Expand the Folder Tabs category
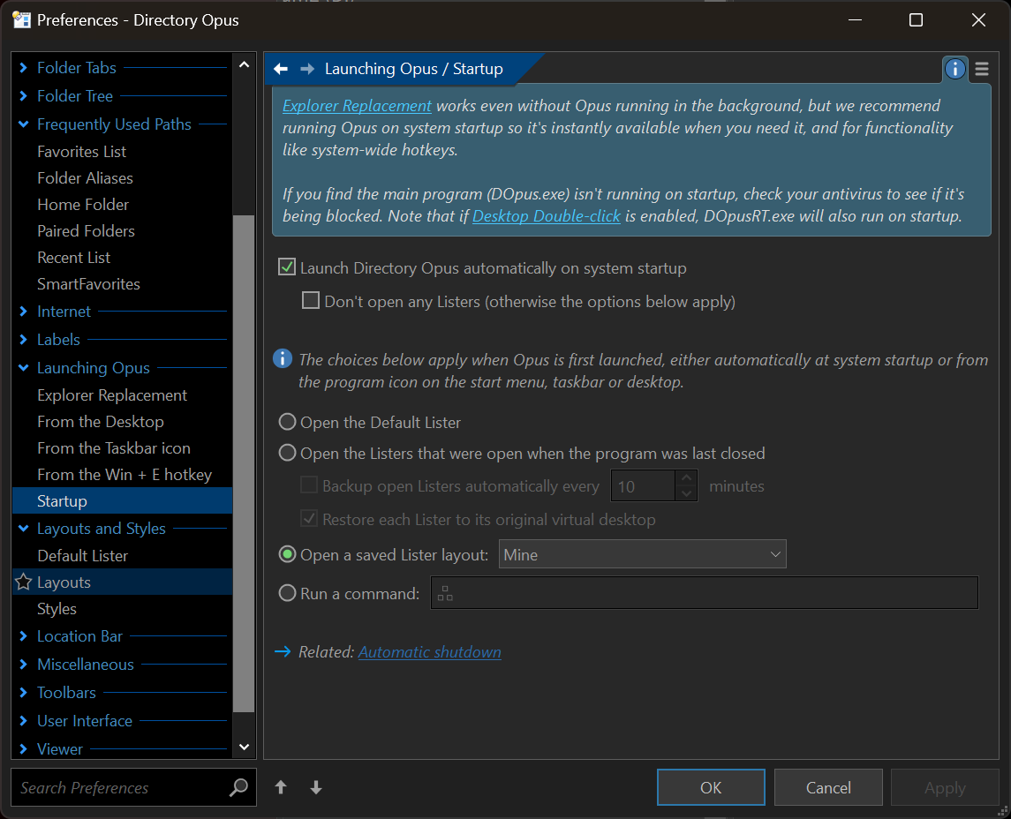1011x819 pixels. [24, 68]
